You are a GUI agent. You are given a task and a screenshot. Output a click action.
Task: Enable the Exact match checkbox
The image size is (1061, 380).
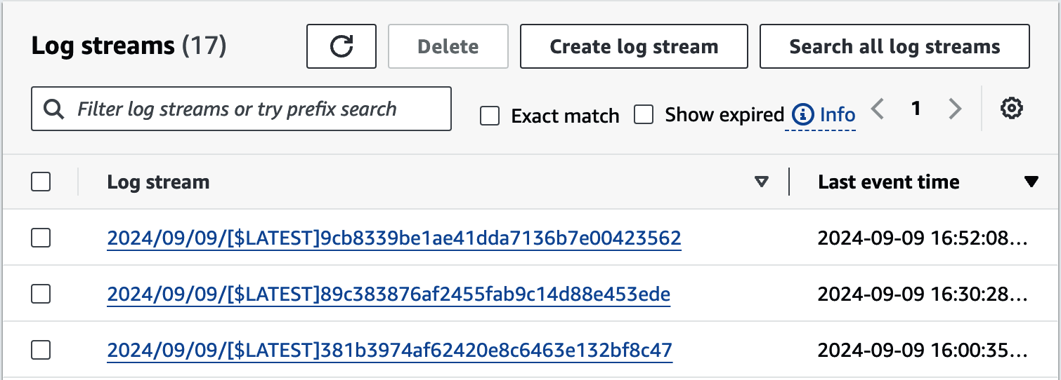click(x=489, y=115)
